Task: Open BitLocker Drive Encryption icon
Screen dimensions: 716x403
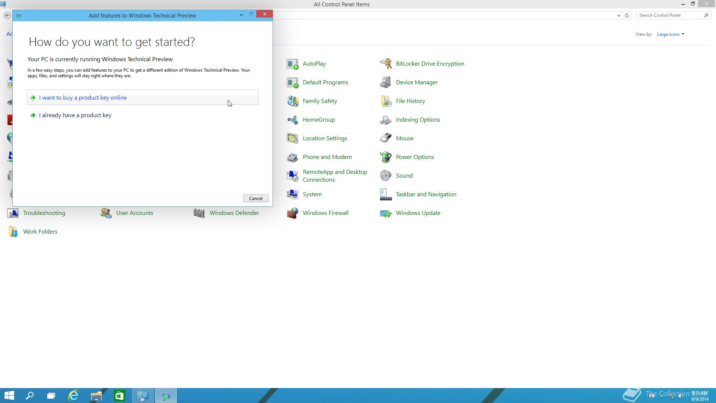Action: pos(386,64)
